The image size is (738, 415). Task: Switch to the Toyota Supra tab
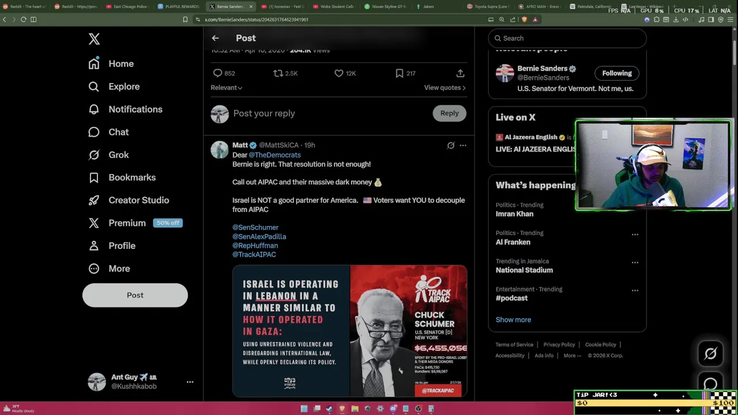488,6
